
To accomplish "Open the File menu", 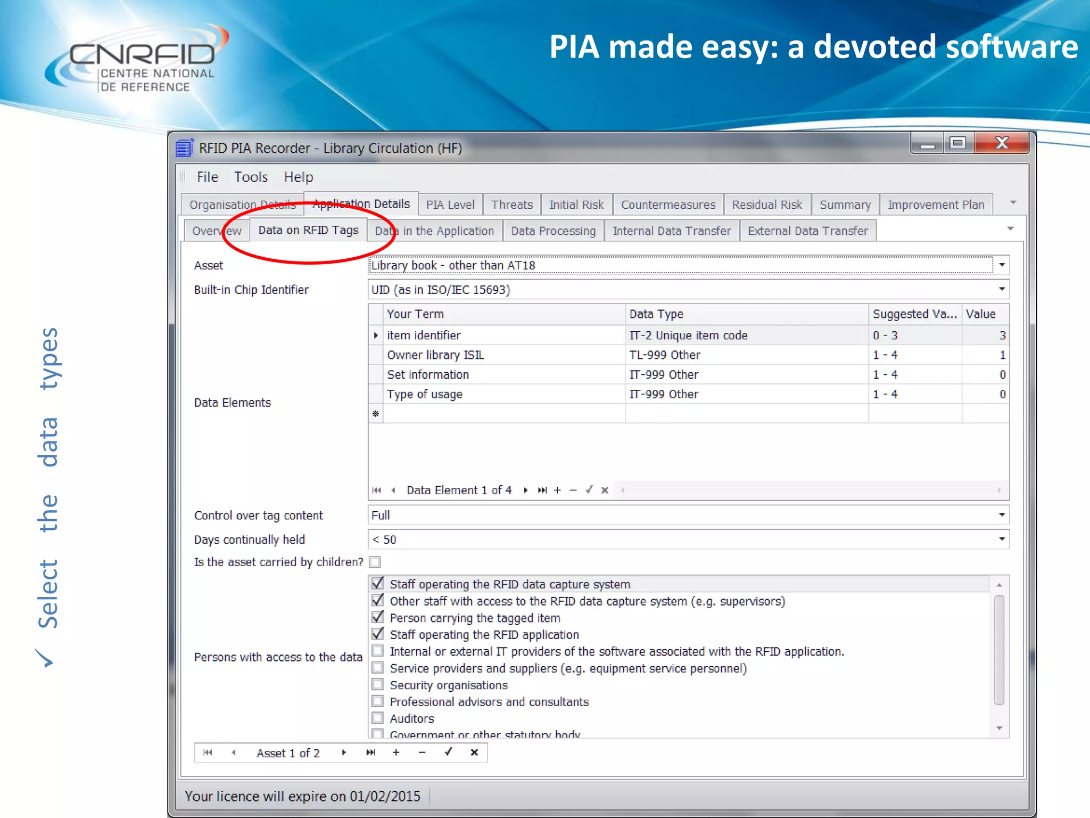I will [207, 177].
